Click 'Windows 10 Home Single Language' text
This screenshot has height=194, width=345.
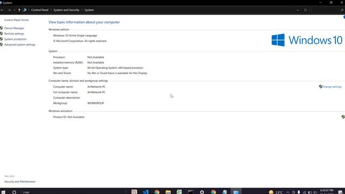(x=75, y=36)
